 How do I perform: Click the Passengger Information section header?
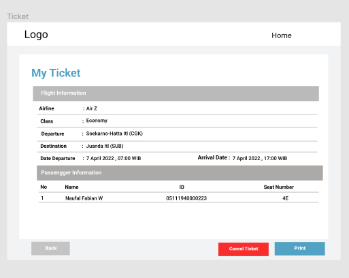[180, 173]
